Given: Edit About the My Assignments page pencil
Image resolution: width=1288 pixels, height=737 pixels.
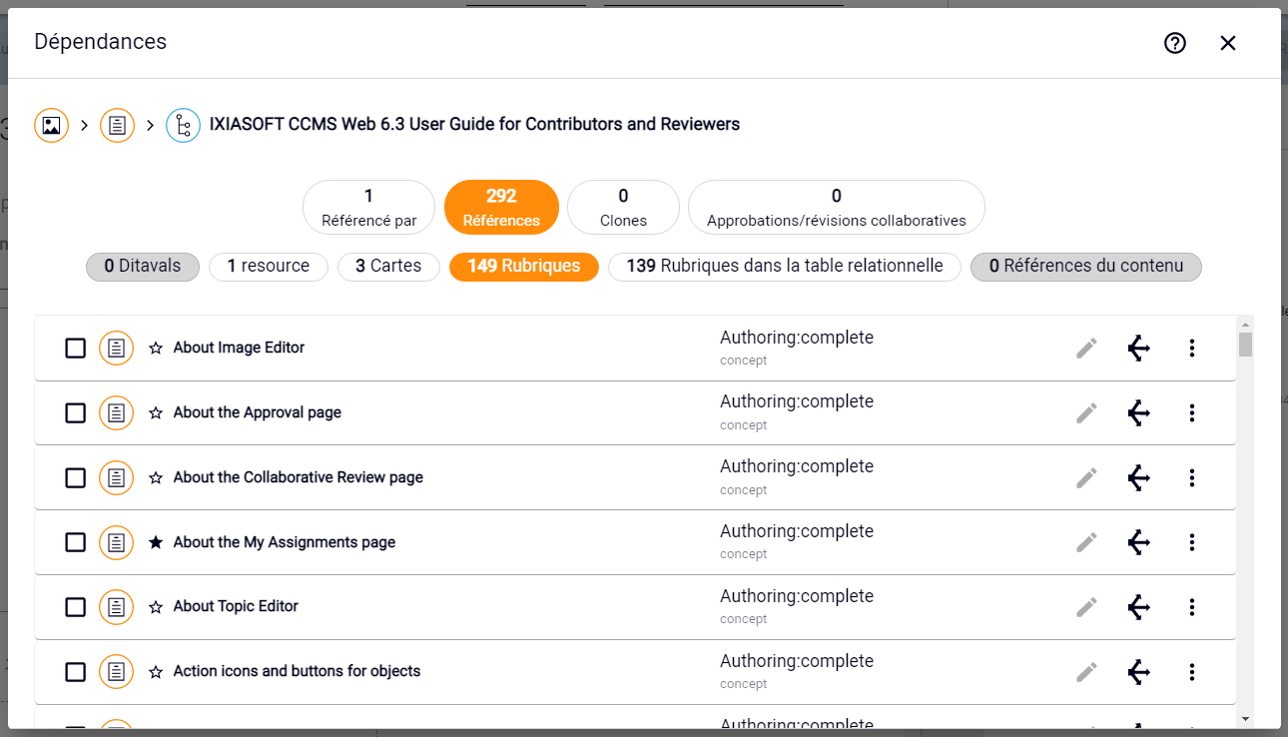Looking at the screenshot, I should (1086, 542).
